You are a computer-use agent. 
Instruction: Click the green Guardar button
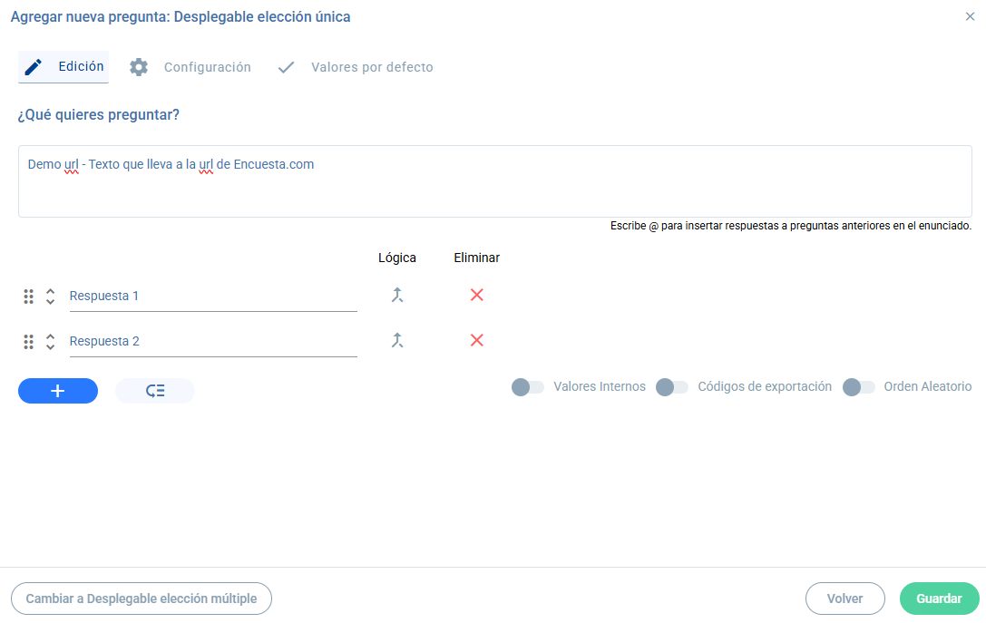(940, 599)
